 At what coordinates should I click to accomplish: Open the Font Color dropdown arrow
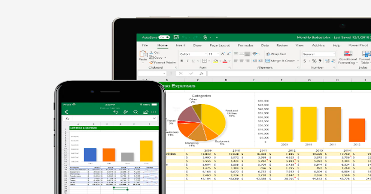click(229, 61)
